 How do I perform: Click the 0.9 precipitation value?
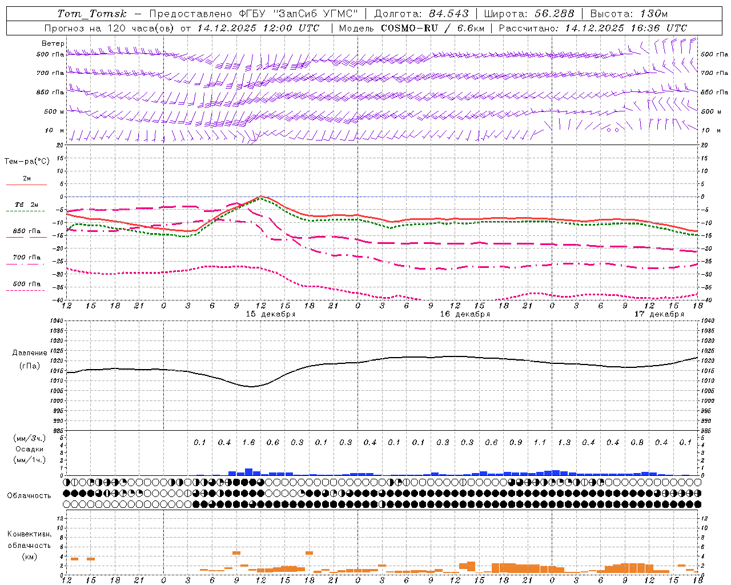516,442
